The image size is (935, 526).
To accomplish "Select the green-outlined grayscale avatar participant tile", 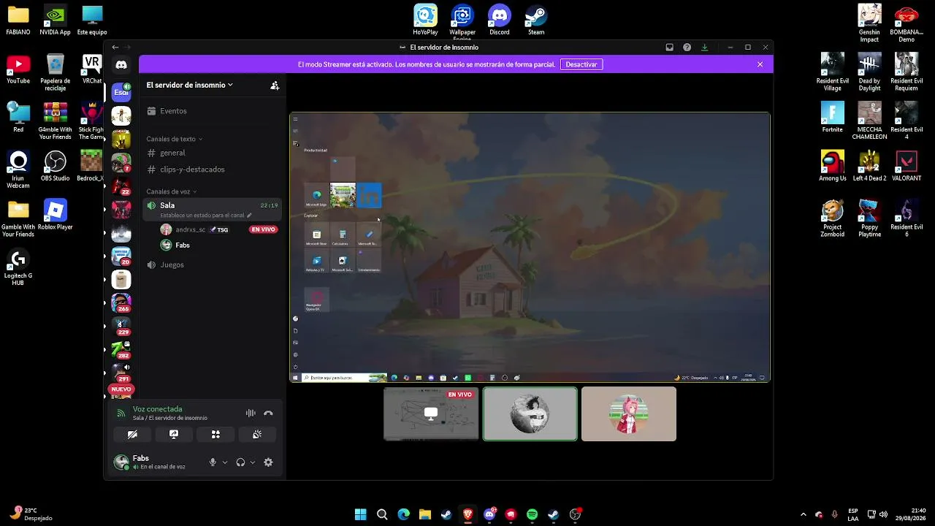I will tap(530, 413).
